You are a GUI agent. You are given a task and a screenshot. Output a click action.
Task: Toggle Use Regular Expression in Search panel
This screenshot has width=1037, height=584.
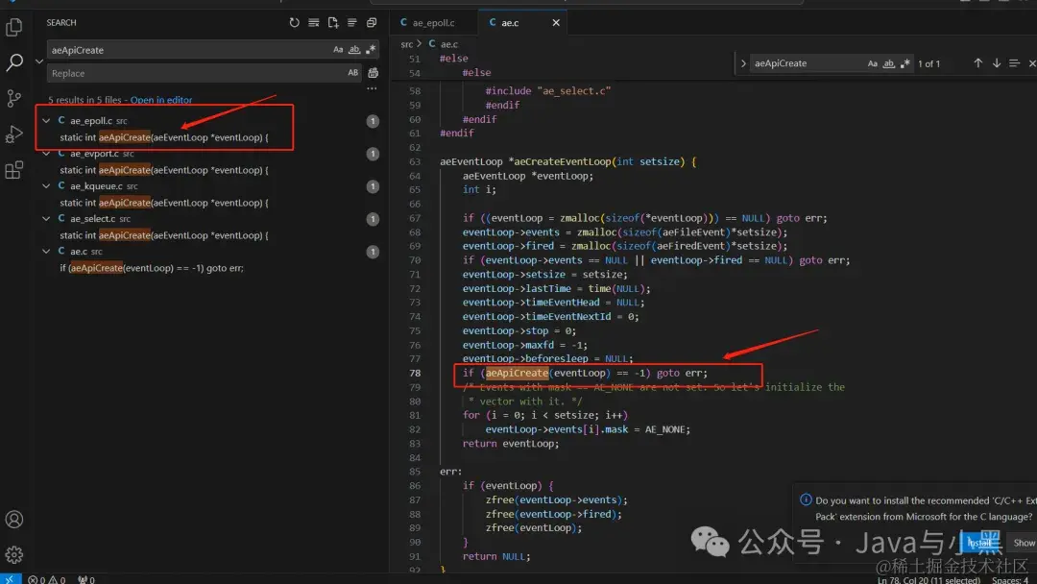tap(371, 50)
